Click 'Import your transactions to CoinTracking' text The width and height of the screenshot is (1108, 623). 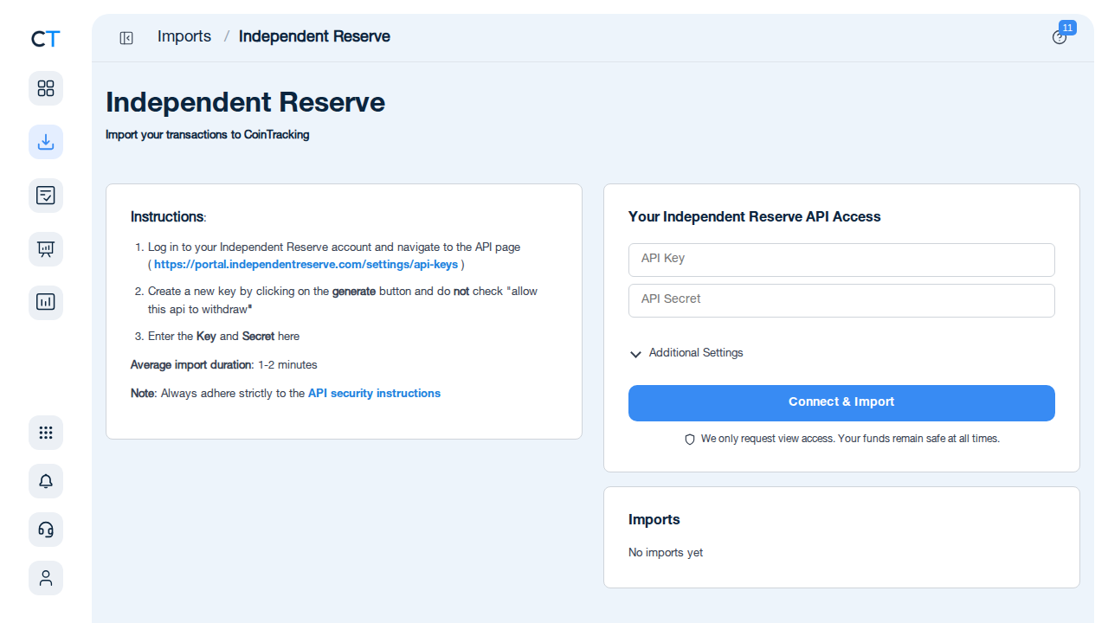pyautogui.click(x=207, y=135)
